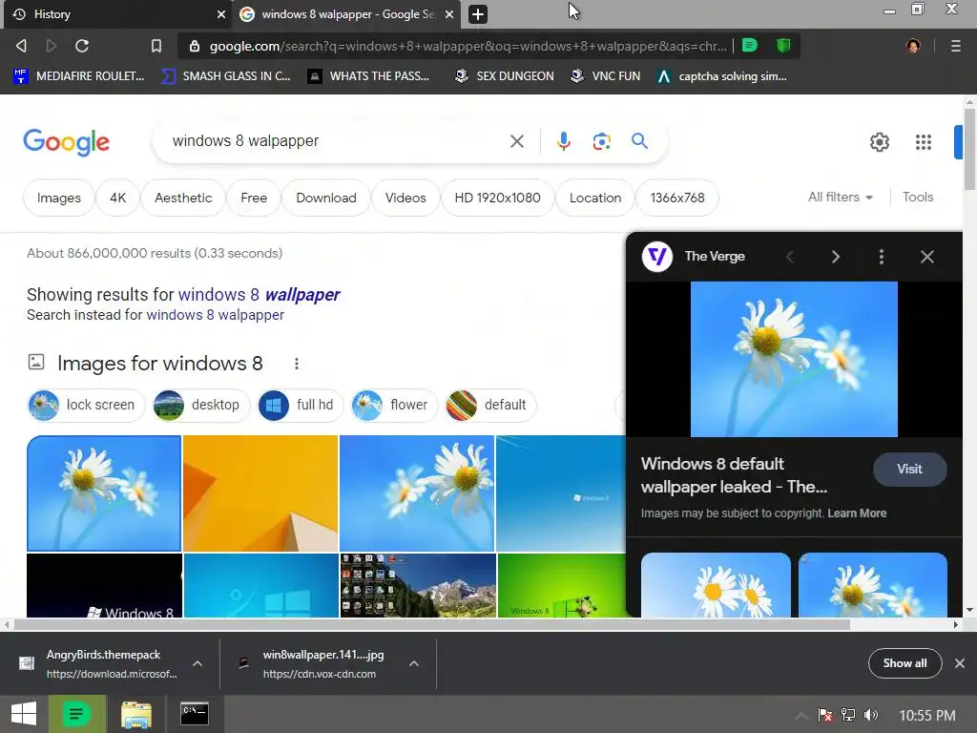Open the browser profile avatar
This screenshot has width=977, height=733.
coord(913,46)
